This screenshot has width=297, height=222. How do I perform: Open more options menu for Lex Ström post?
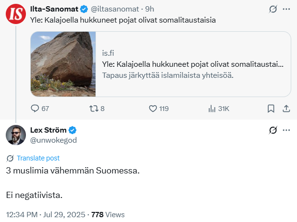[x=286, y=130]
